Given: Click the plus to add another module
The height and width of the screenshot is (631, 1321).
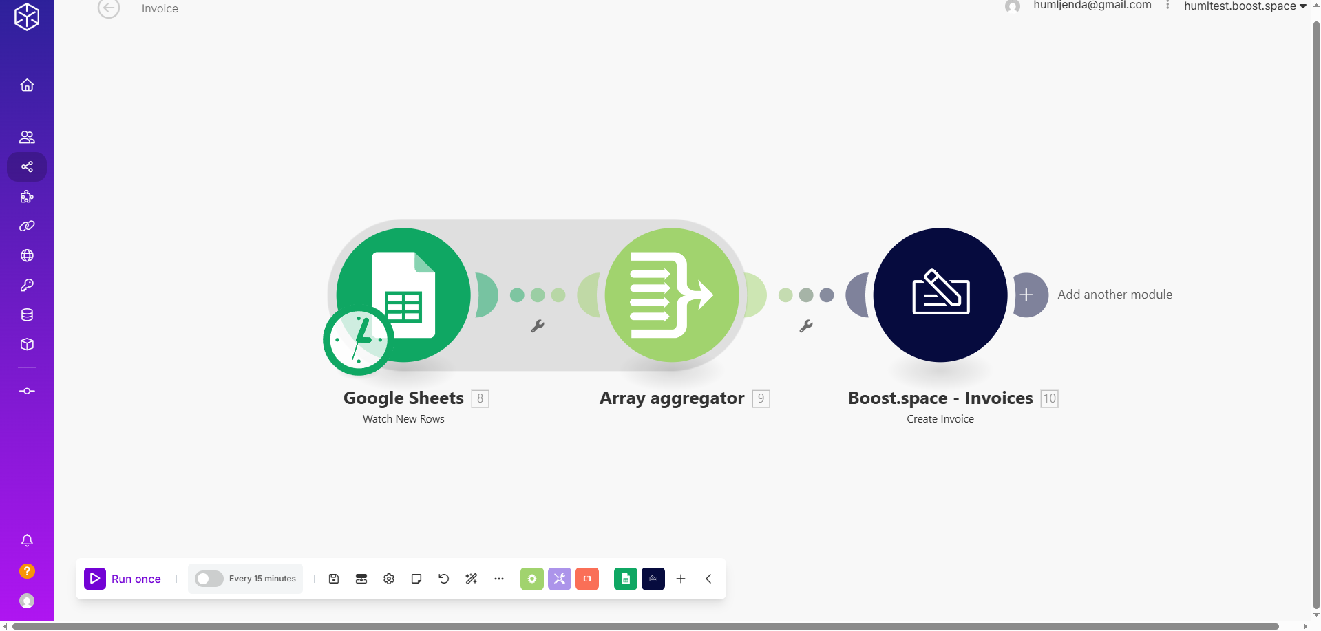Looking at the screenshot, I should 1028,295.
